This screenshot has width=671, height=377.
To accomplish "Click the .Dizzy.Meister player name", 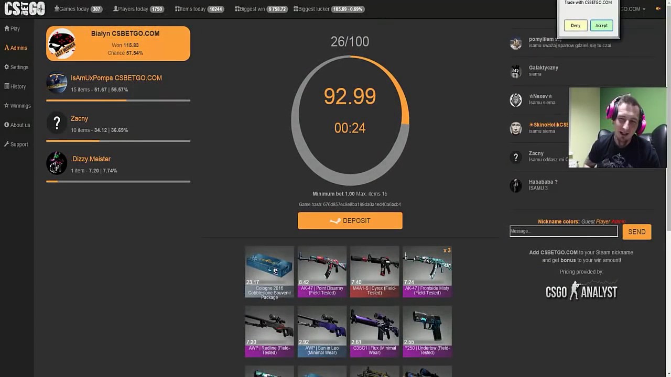I will point(91,159).
